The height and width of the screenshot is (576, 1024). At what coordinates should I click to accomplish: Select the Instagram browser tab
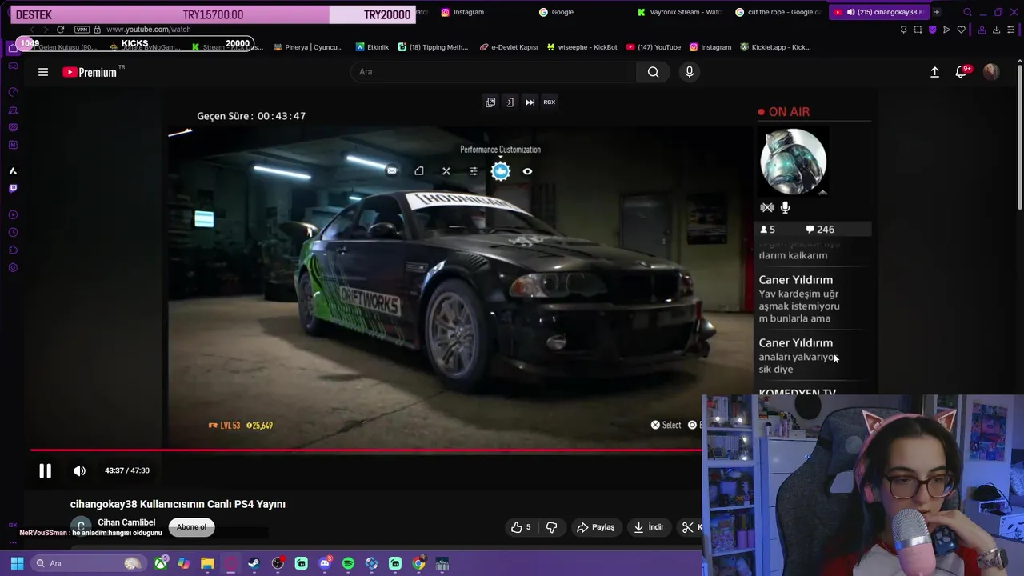[467, 12]
